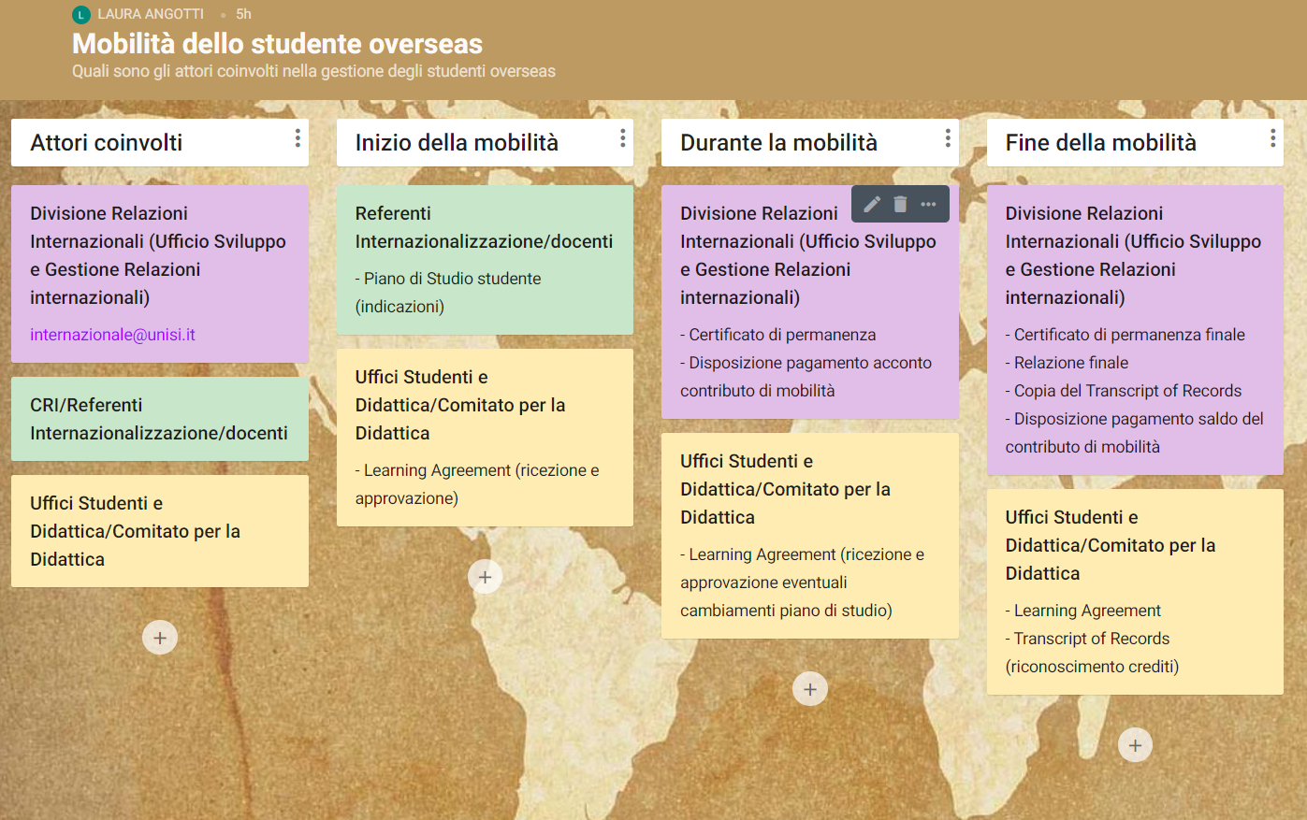
Task: Select the Durante la mobilità column title
Action: coord(778,142)
